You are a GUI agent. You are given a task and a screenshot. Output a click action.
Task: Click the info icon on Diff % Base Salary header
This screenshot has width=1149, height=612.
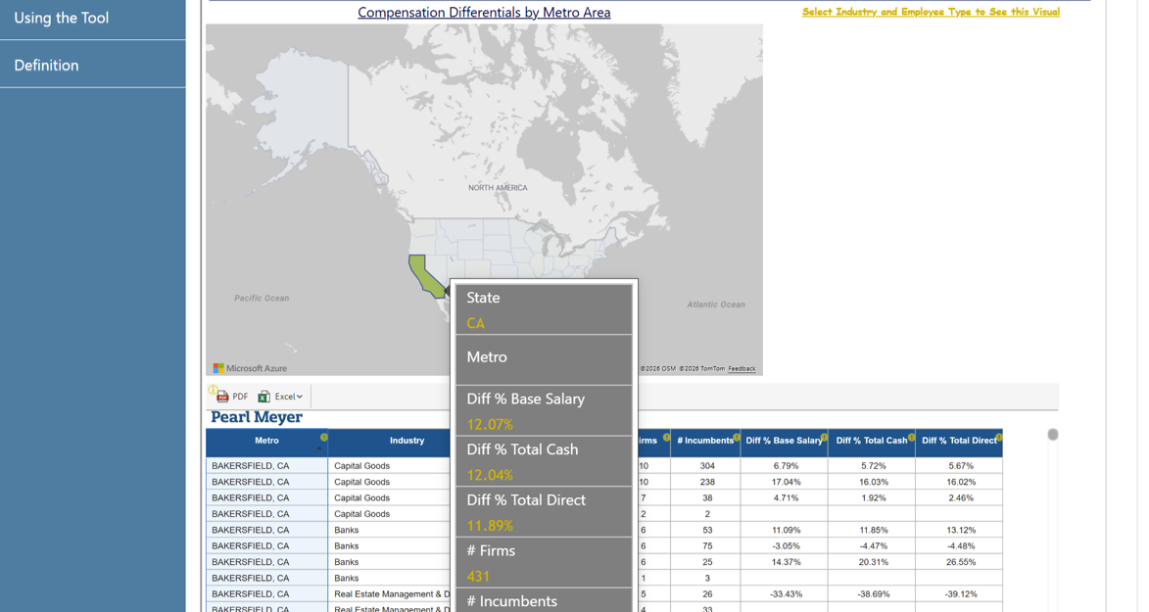pyautogui.click(x=824, y=438)
